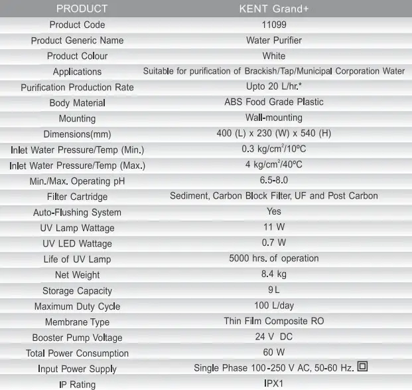
Task: Click the Dimensions(mm) row label
Action: [77, 134]
